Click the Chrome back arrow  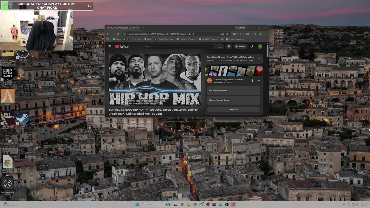coord(108,34)
